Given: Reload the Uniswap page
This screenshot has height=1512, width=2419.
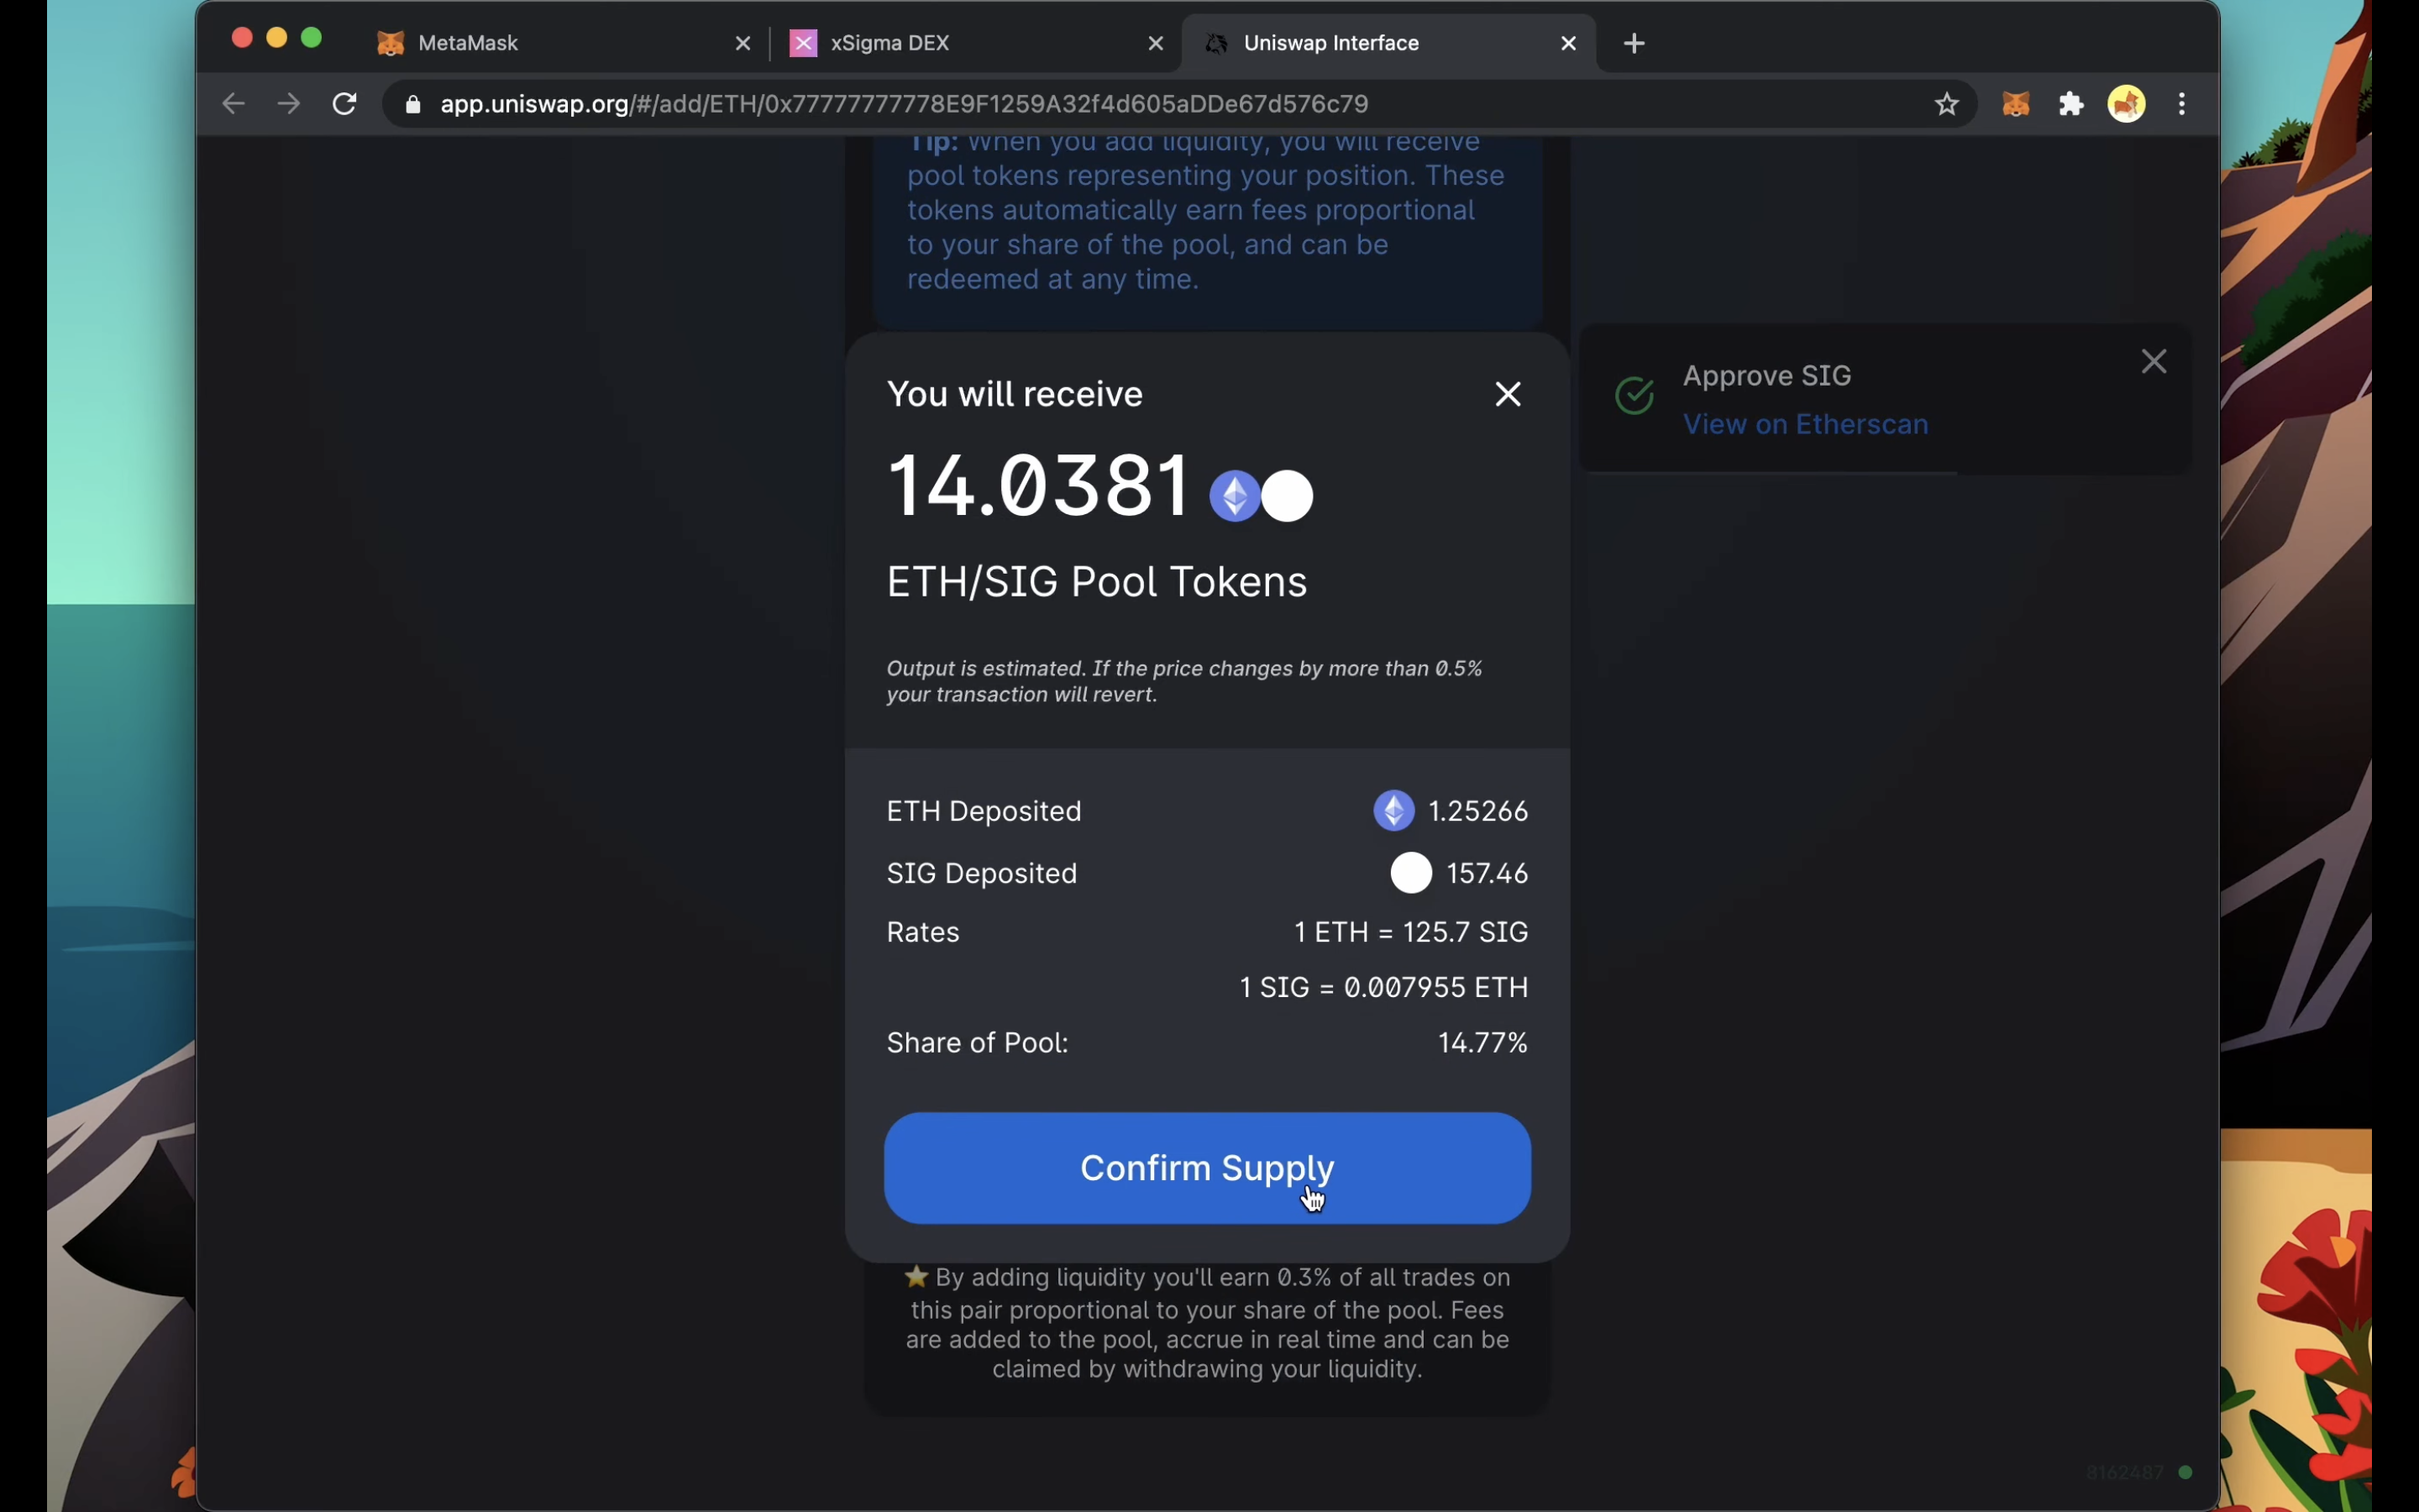Looking at the screenshot, I should 345,104.
